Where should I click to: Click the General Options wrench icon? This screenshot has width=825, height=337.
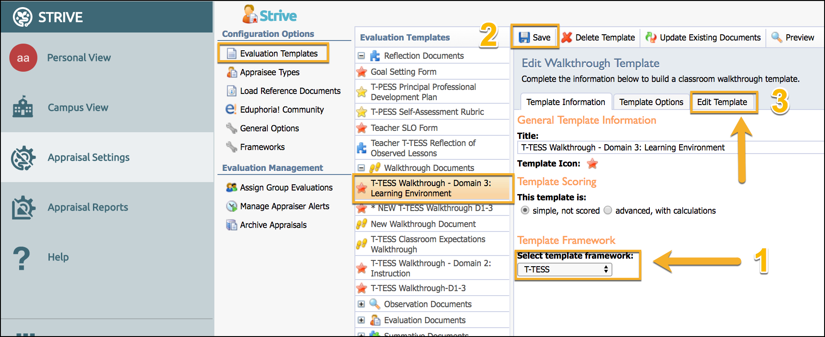coord(232,128)
